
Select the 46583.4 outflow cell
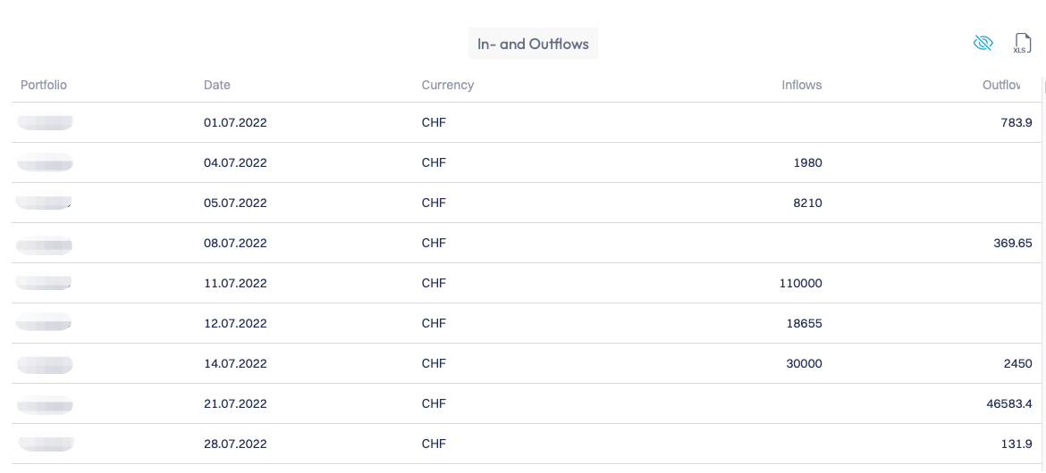tap(1009, 403)
